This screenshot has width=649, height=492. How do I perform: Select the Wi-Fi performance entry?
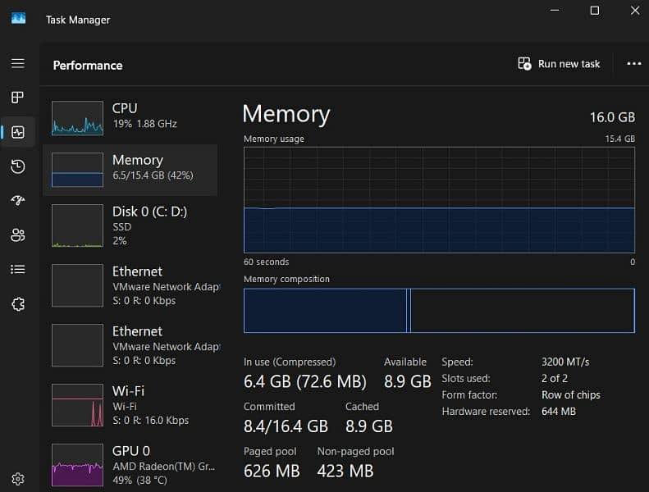point(131,405)
